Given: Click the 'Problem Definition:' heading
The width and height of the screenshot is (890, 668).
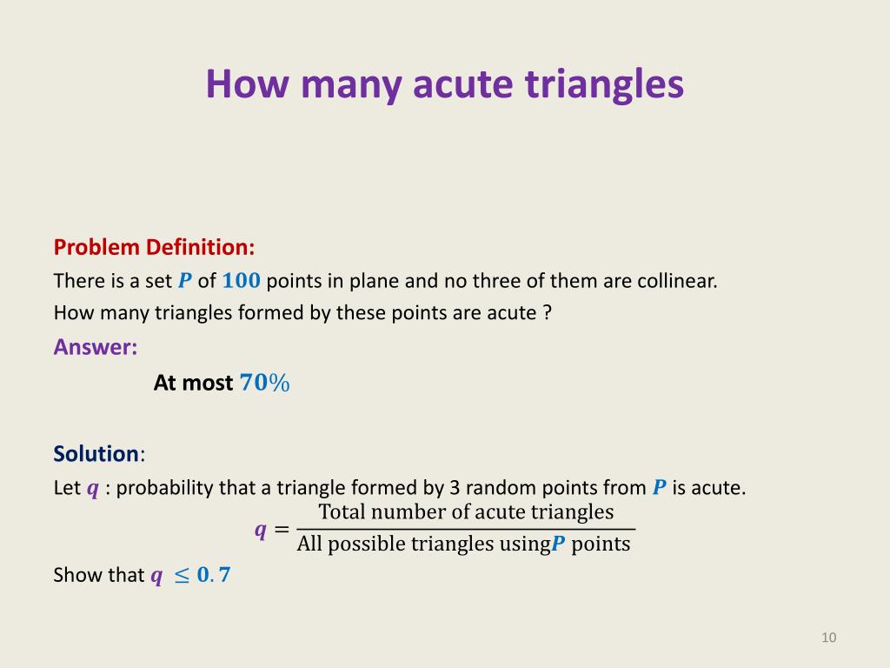Looking at the screenshot, I should tap(154, 247).
